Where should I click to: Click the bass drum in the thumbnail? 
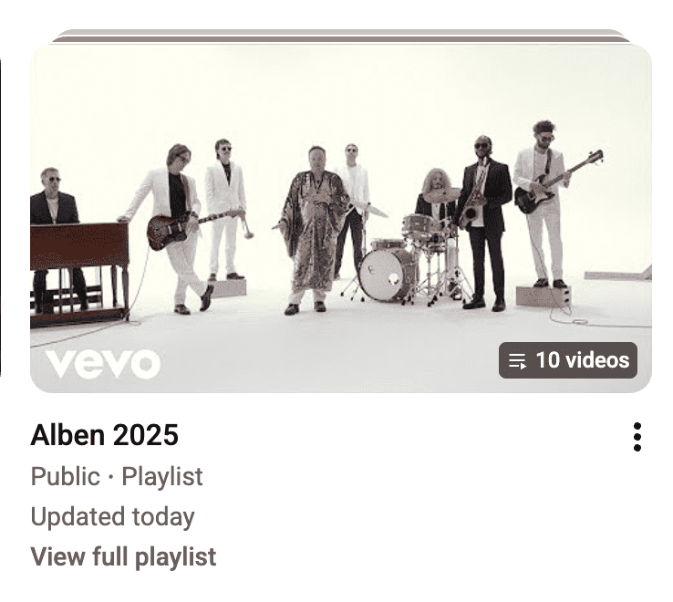click(x=388, y=275)
